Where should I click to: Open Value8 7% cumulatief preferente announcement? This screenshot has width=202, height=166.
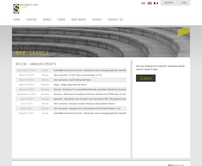pos(90,89)
